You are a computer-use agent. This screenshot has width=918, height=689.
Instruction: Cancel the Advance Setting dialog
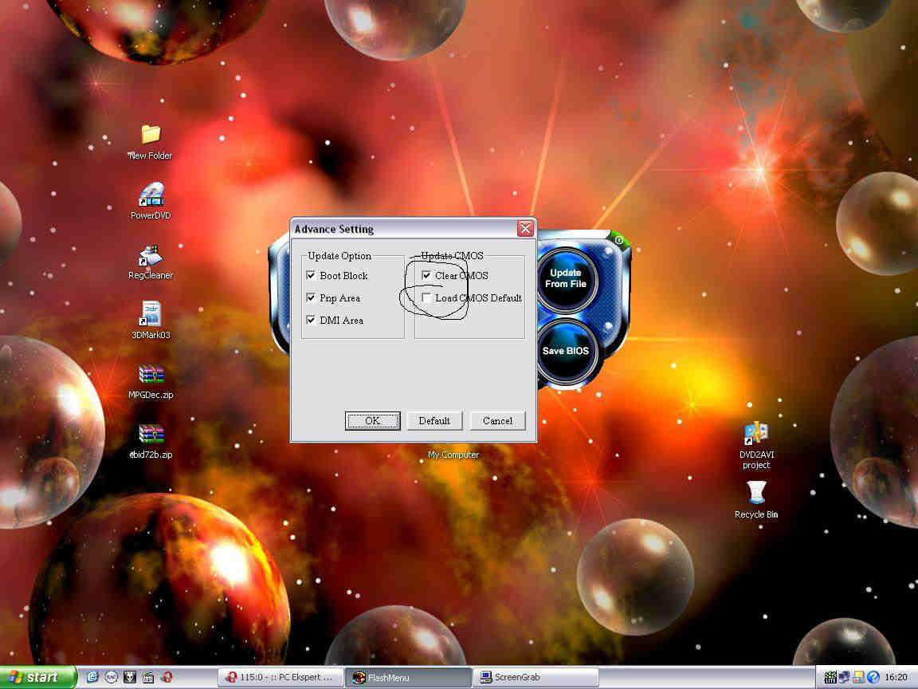click(x=497, y=421)
